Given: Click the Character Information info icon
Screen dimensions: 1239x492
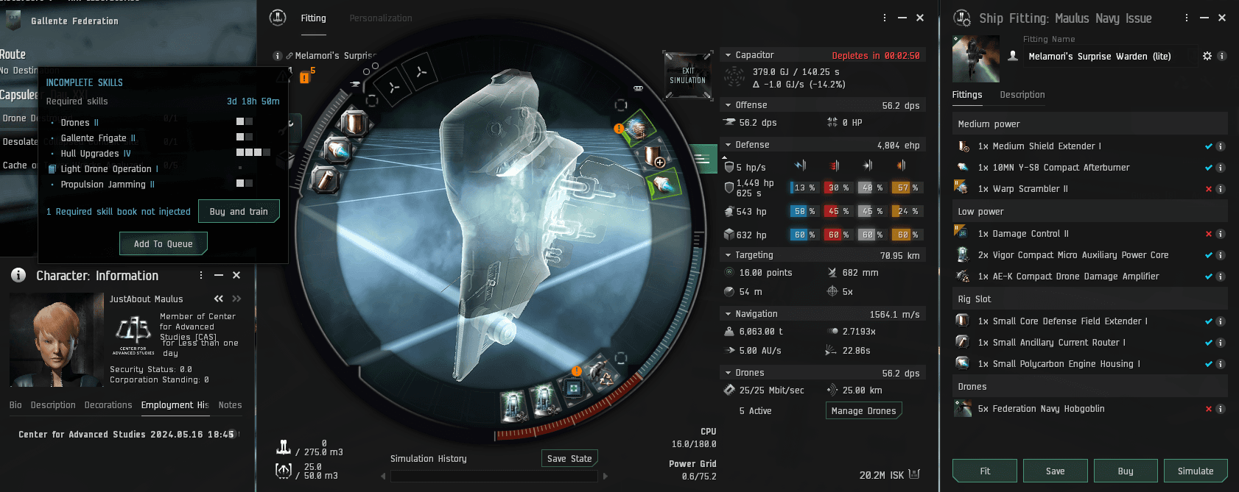Looking at the screenshot, I should [x=18, y=275].
